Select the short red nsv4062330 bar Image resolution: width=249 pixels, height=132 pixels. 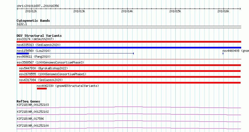coord(42,89)
